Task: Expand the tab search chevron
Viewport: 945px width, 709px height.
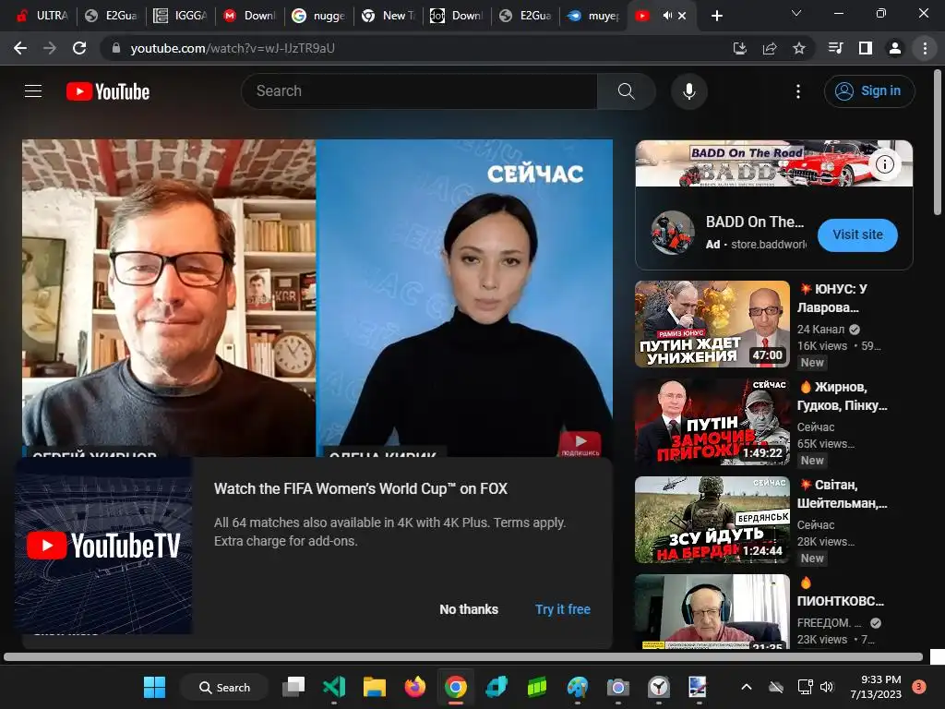Action: click(x=796, y=13)
